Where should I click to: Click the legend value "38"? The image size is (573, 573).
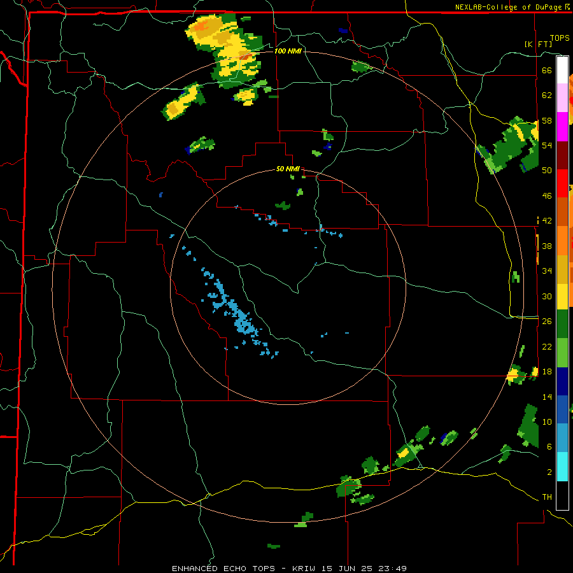547,246
